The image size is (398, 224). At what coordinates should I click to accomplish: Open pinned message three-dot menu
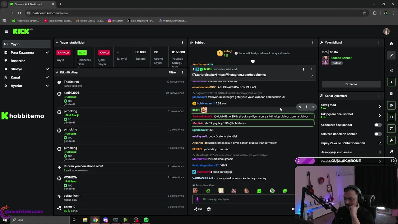tap(312, 69)
